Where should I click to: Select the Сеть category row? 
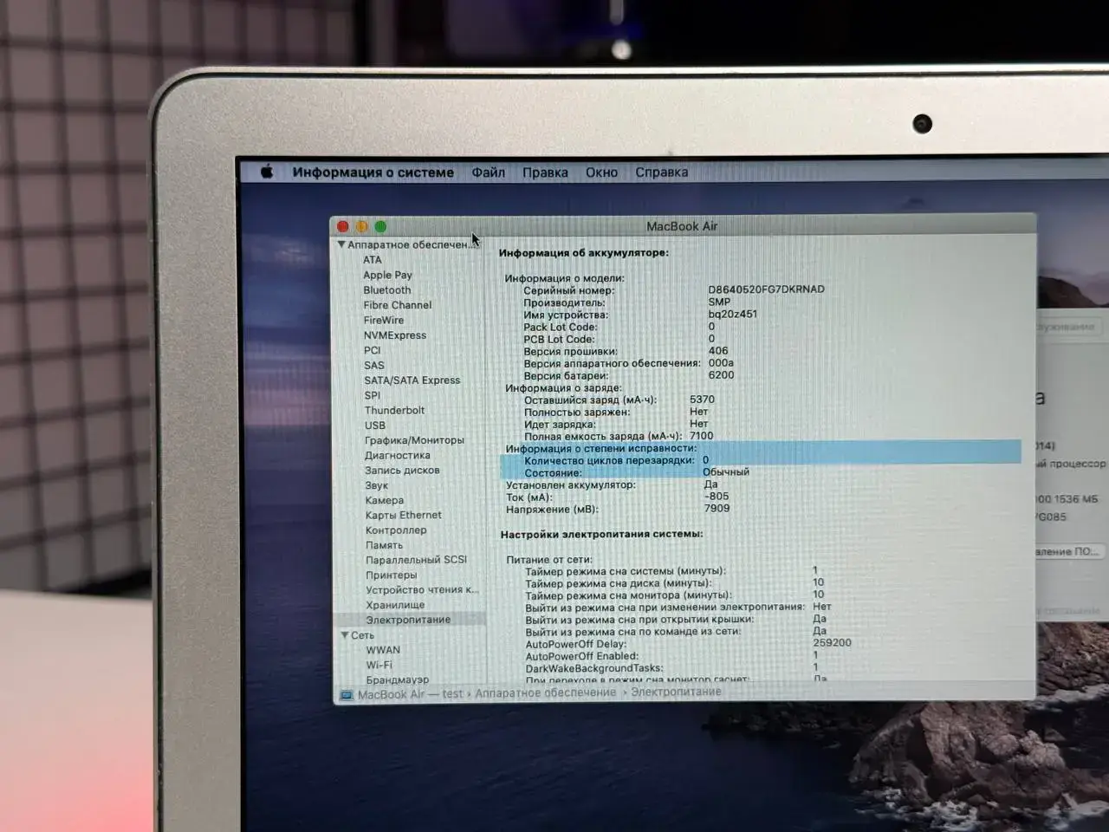(363, 635)
